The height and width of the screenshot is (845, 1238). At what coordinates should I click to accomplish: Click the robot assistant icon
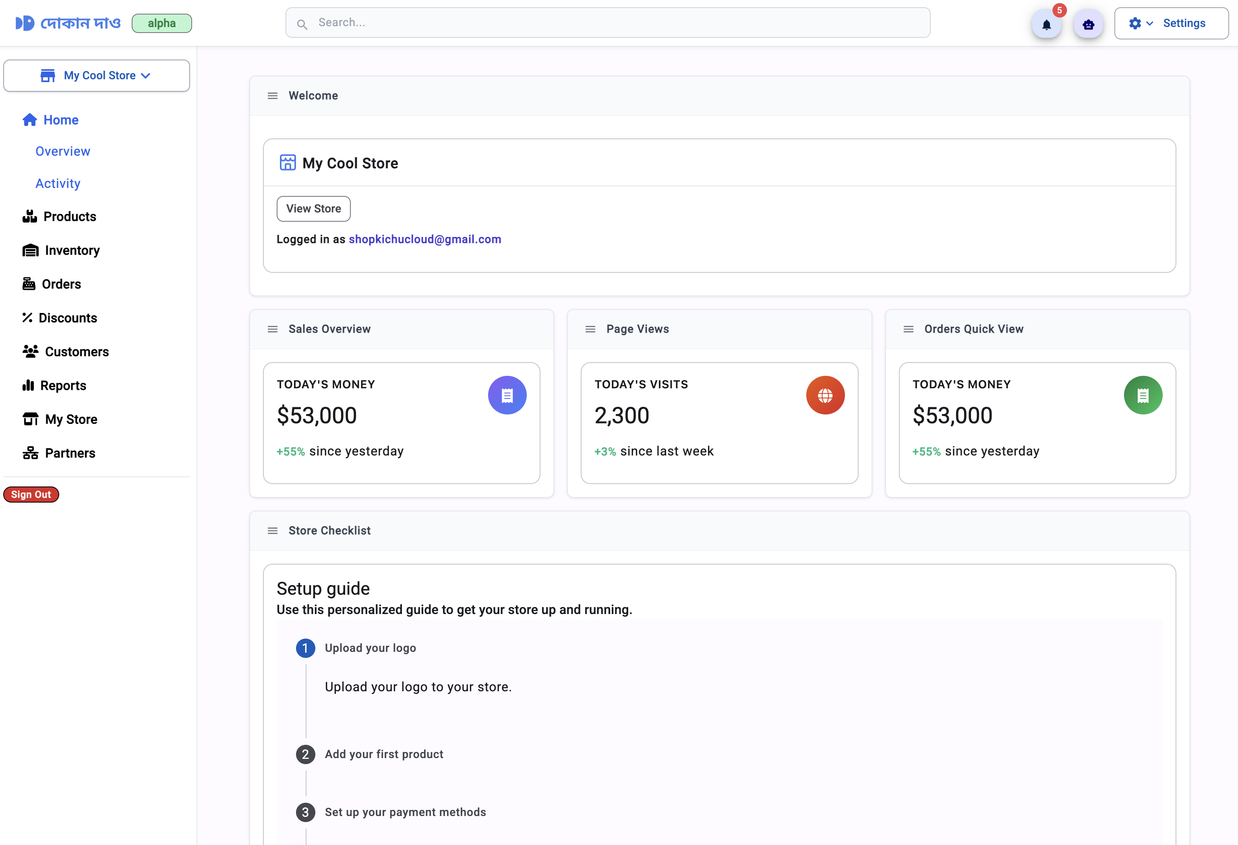tap(1088, 25)
